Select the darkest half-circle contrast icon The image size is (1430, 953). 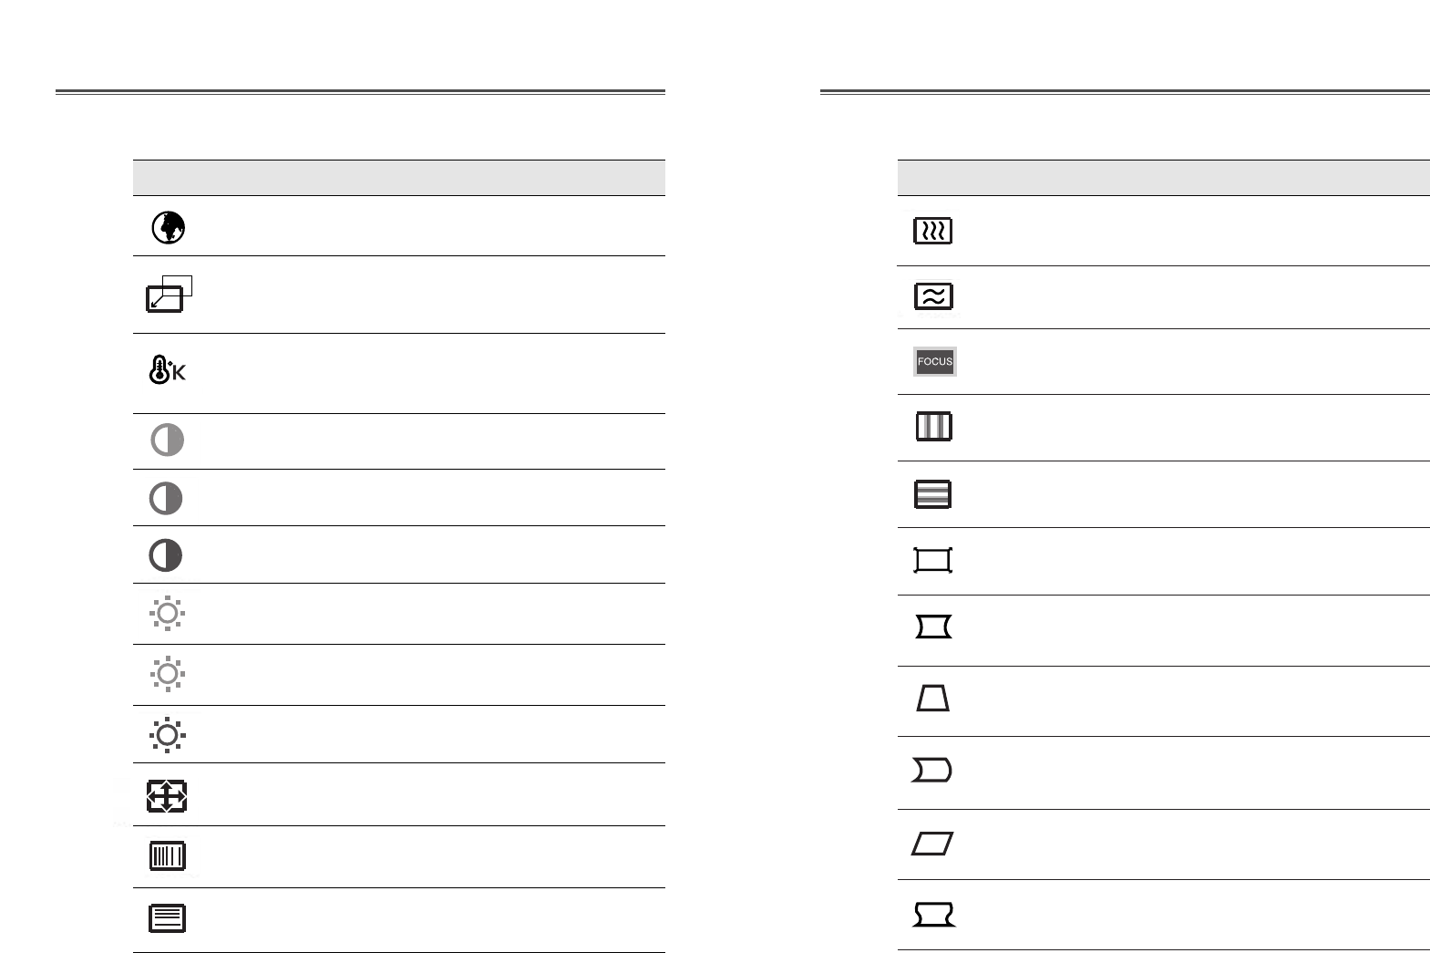[166, 554]
